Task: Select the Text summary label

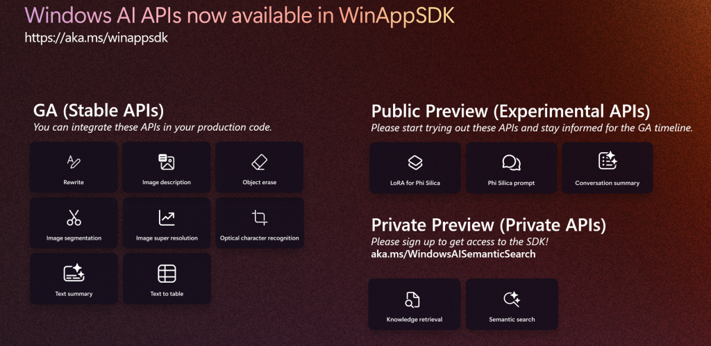Action: (x=74, y=294)
